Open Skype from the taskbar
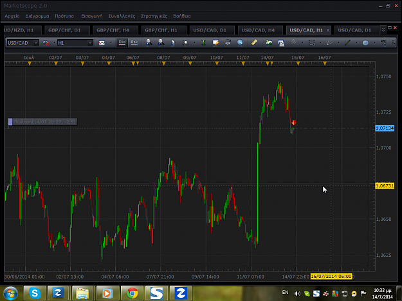 point(34,293)
